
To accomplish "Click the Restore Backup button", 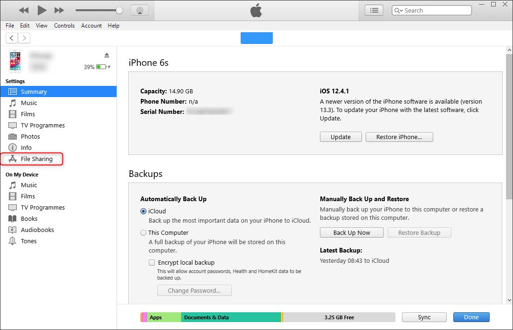I will (419, 233).
